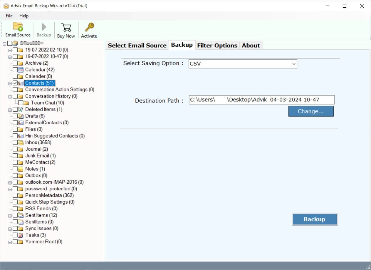Click the Change... button

[311, 111]
